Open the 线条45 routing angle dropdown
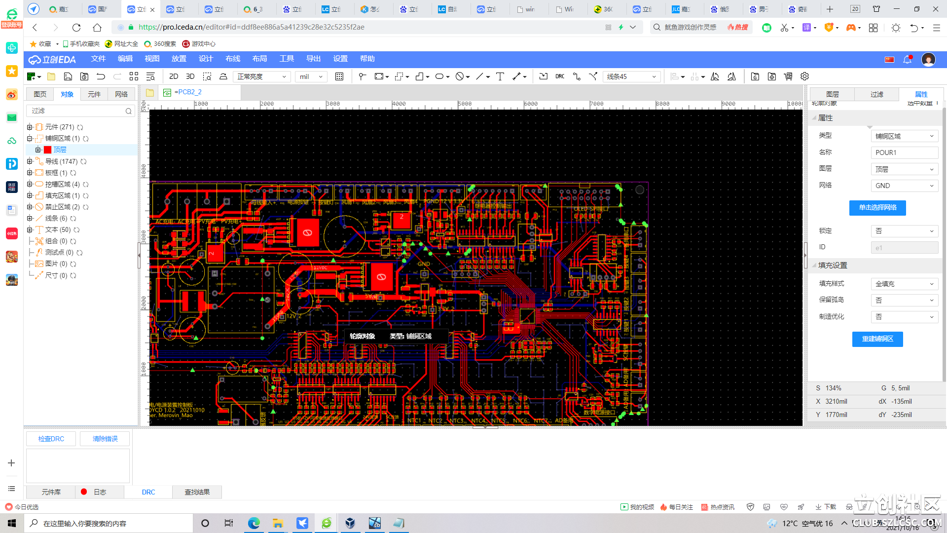 click(x=631, y=76)
